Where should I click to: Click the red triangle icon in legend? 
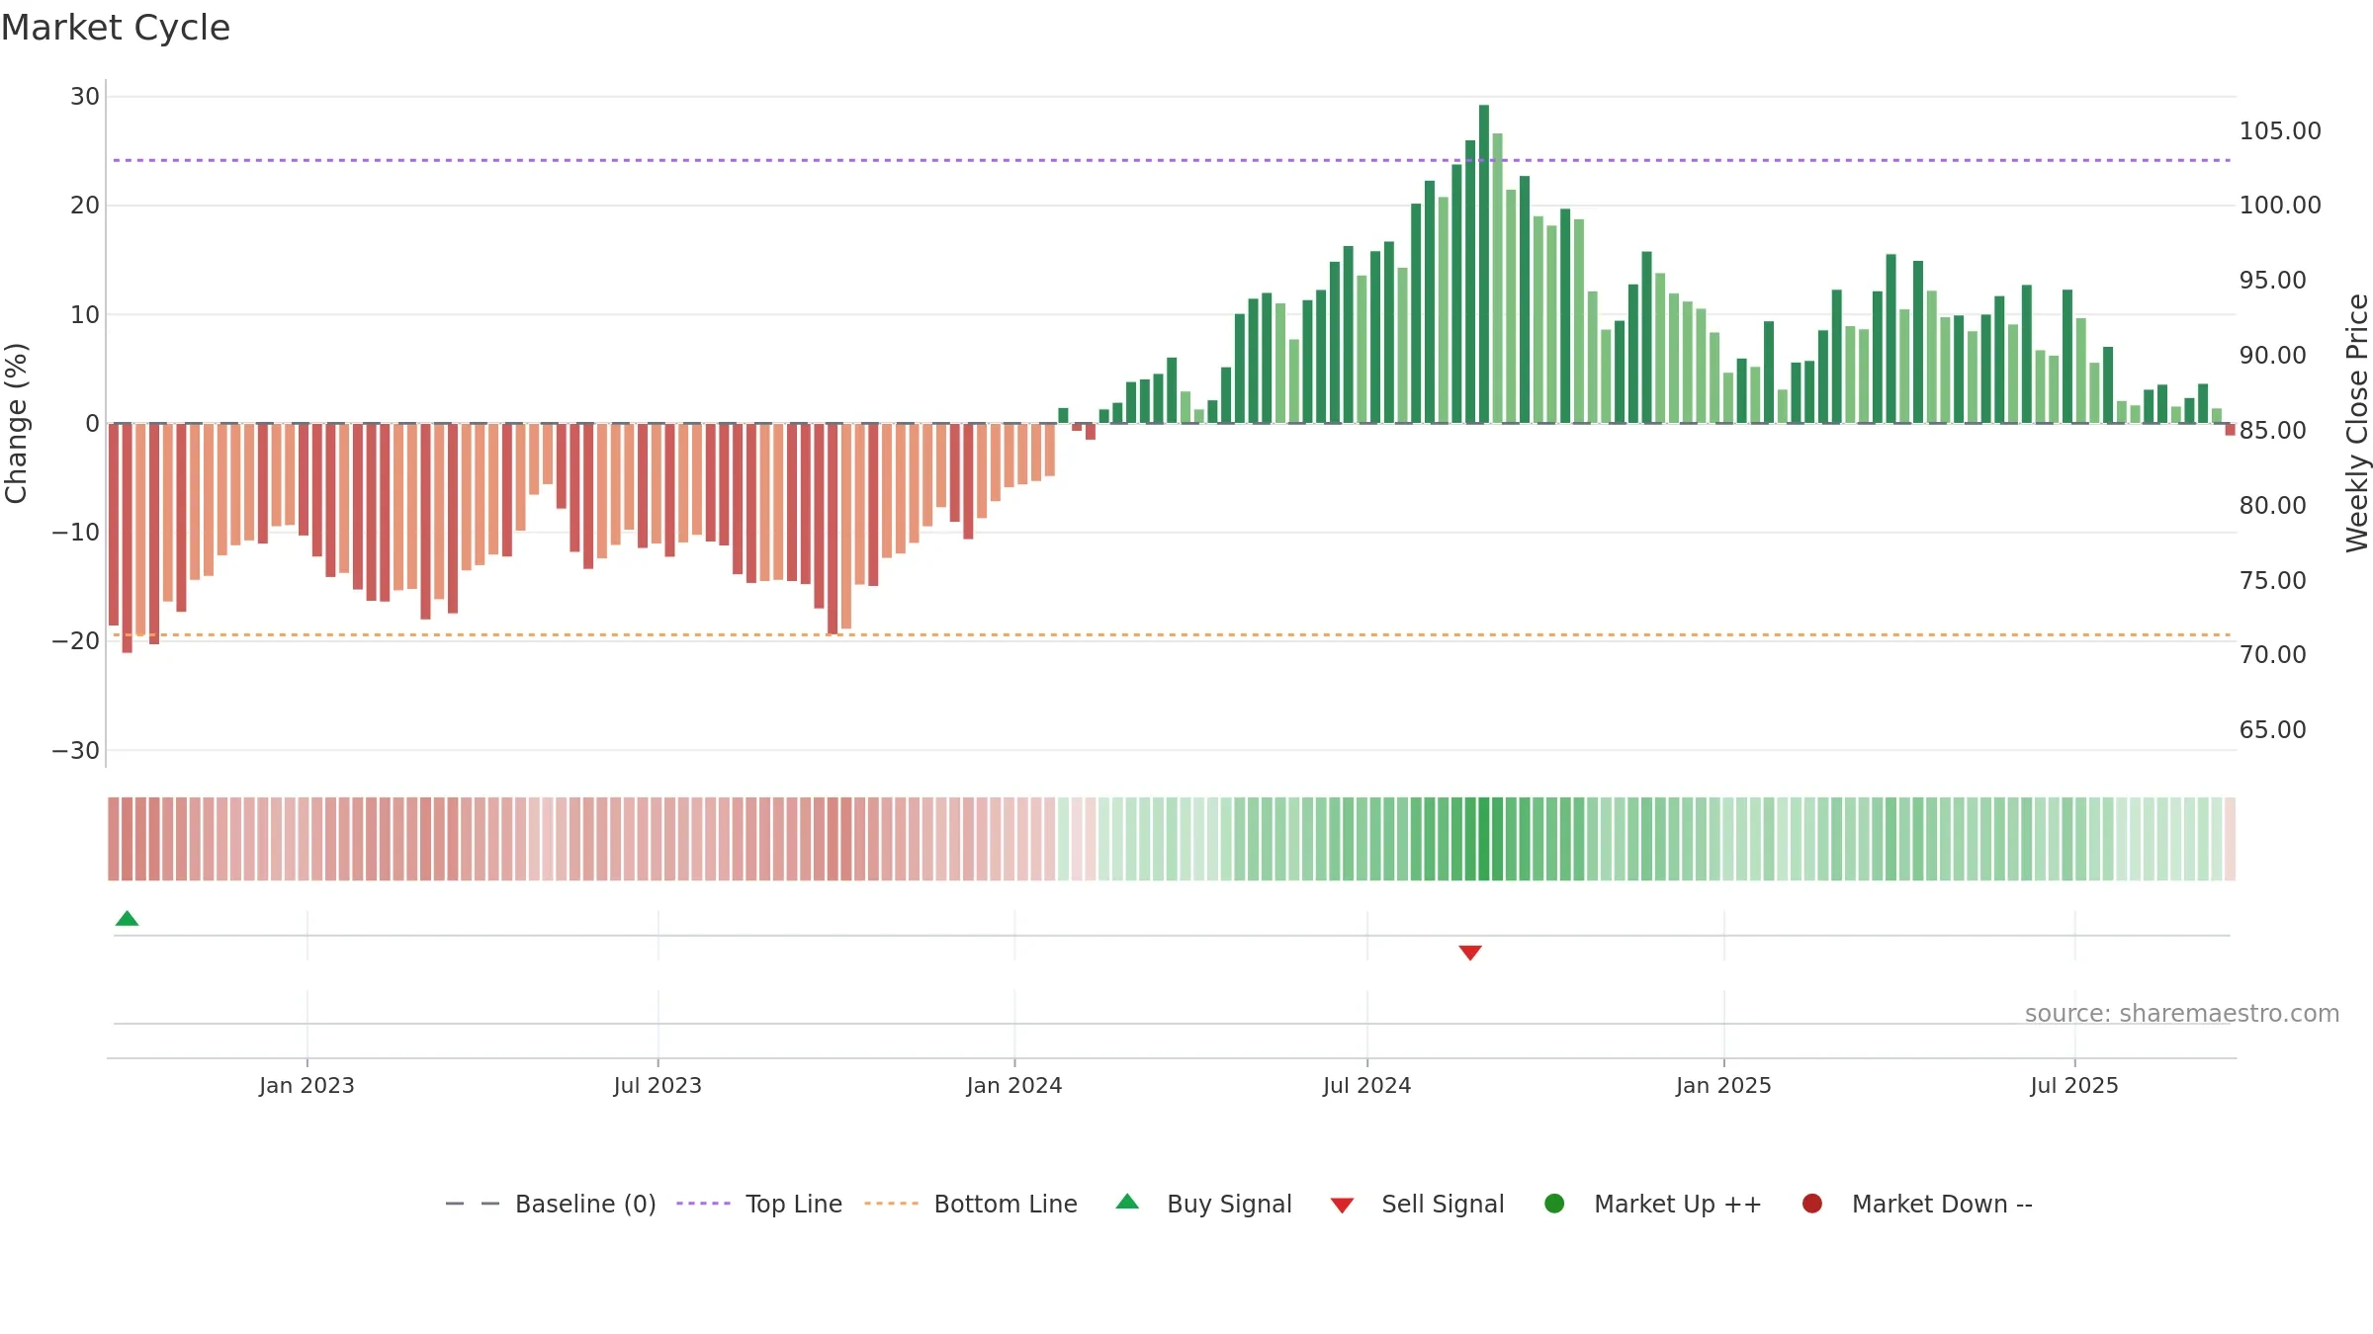point(1342,1206)
